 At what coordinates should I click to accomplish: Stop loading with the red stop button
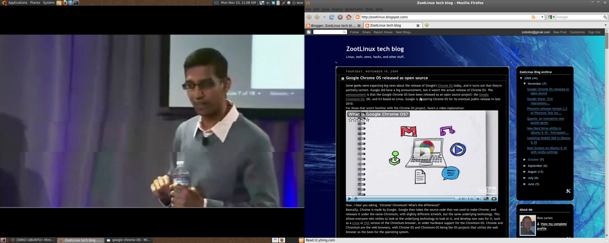coord(340,17)
